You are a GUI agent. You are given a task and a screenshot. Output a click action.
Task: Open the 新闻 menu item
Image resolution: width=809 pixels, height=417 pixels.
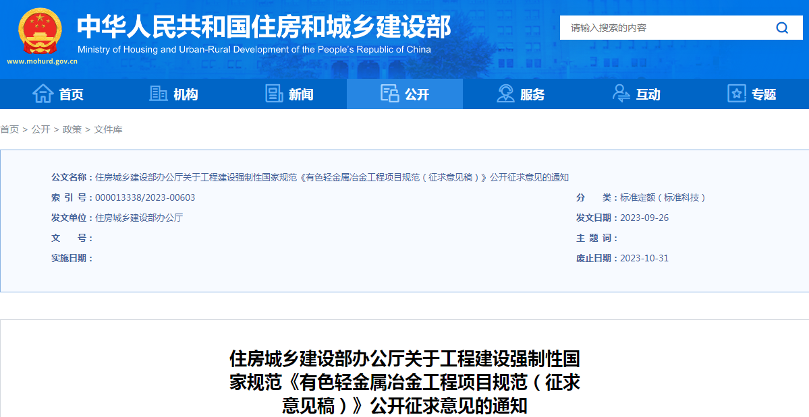click(x=301, y=95)
